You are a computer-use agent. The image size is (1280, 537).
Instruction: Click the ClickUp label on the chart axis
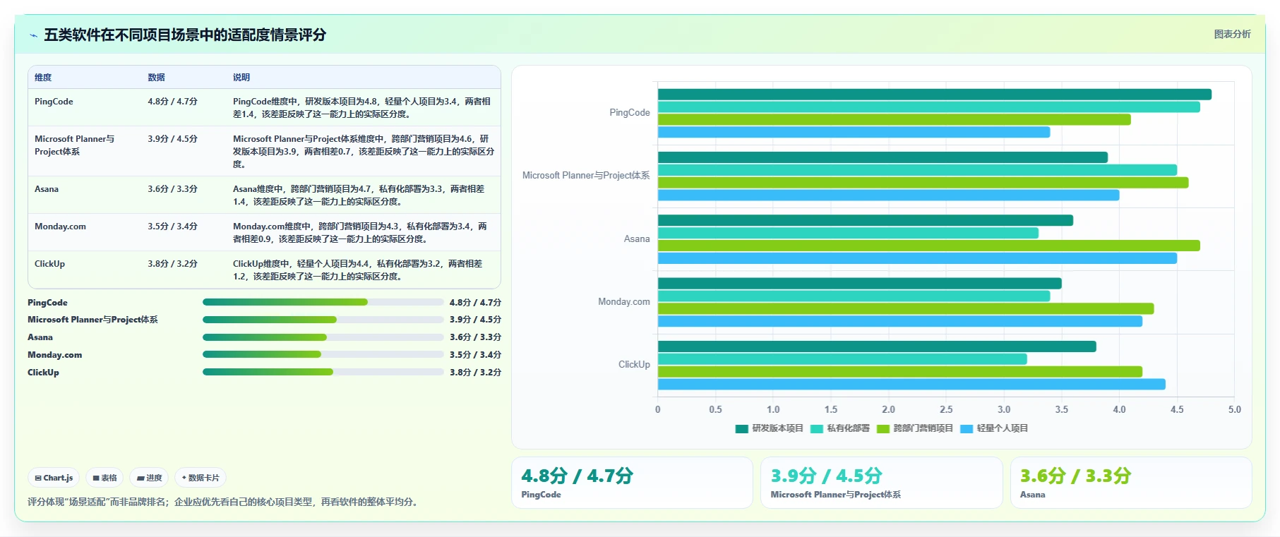click(x=634, y=365)
